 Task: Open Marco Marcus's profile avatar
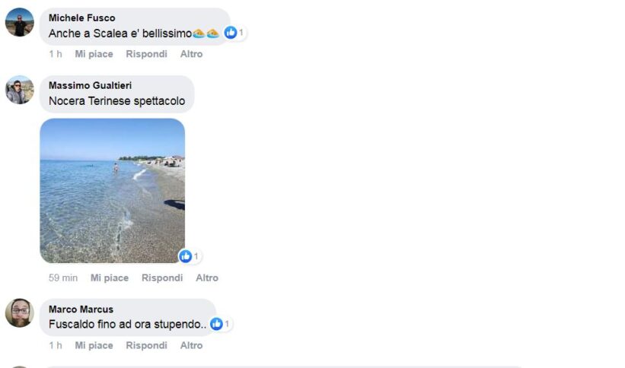[20, 313]
